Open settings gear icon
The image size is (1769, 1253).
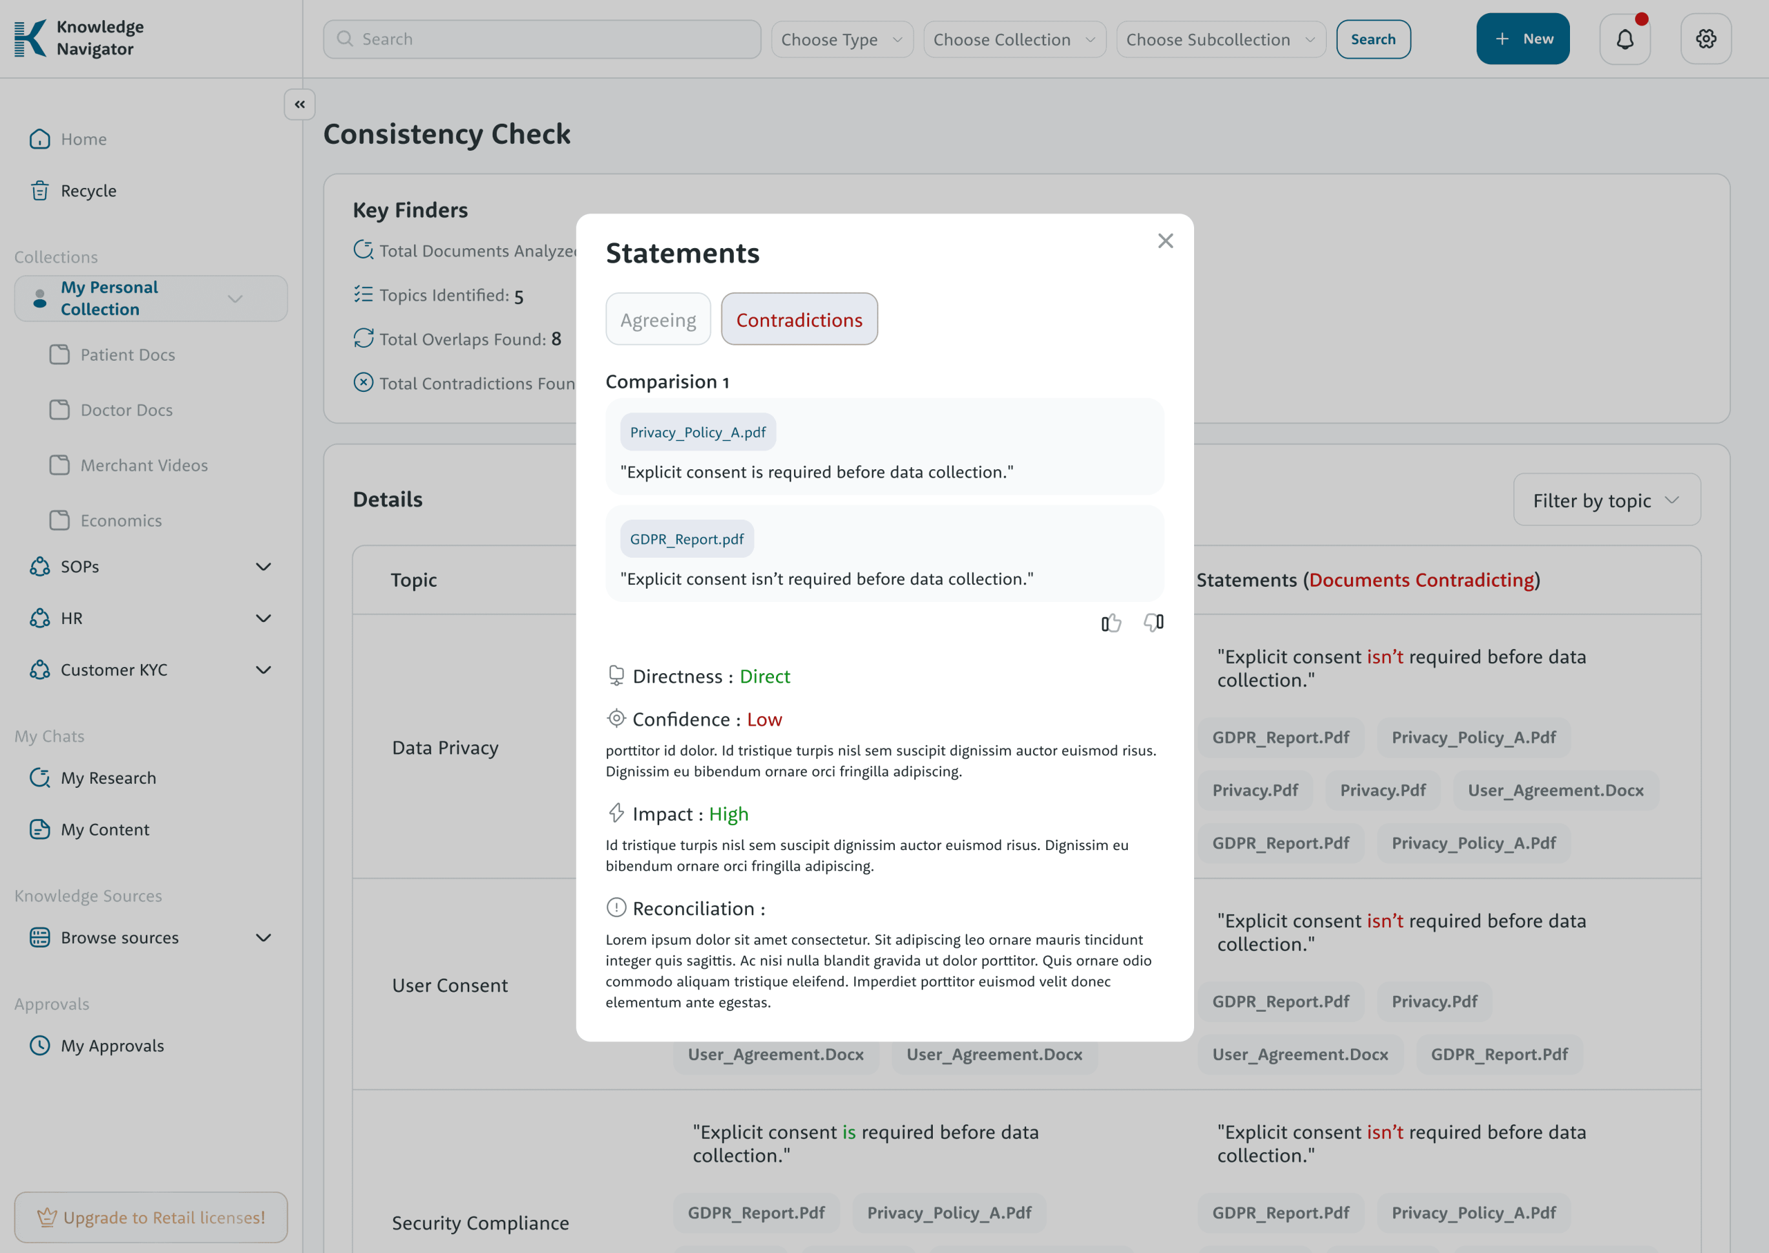pyautogui.click(x=1705, y=39)
